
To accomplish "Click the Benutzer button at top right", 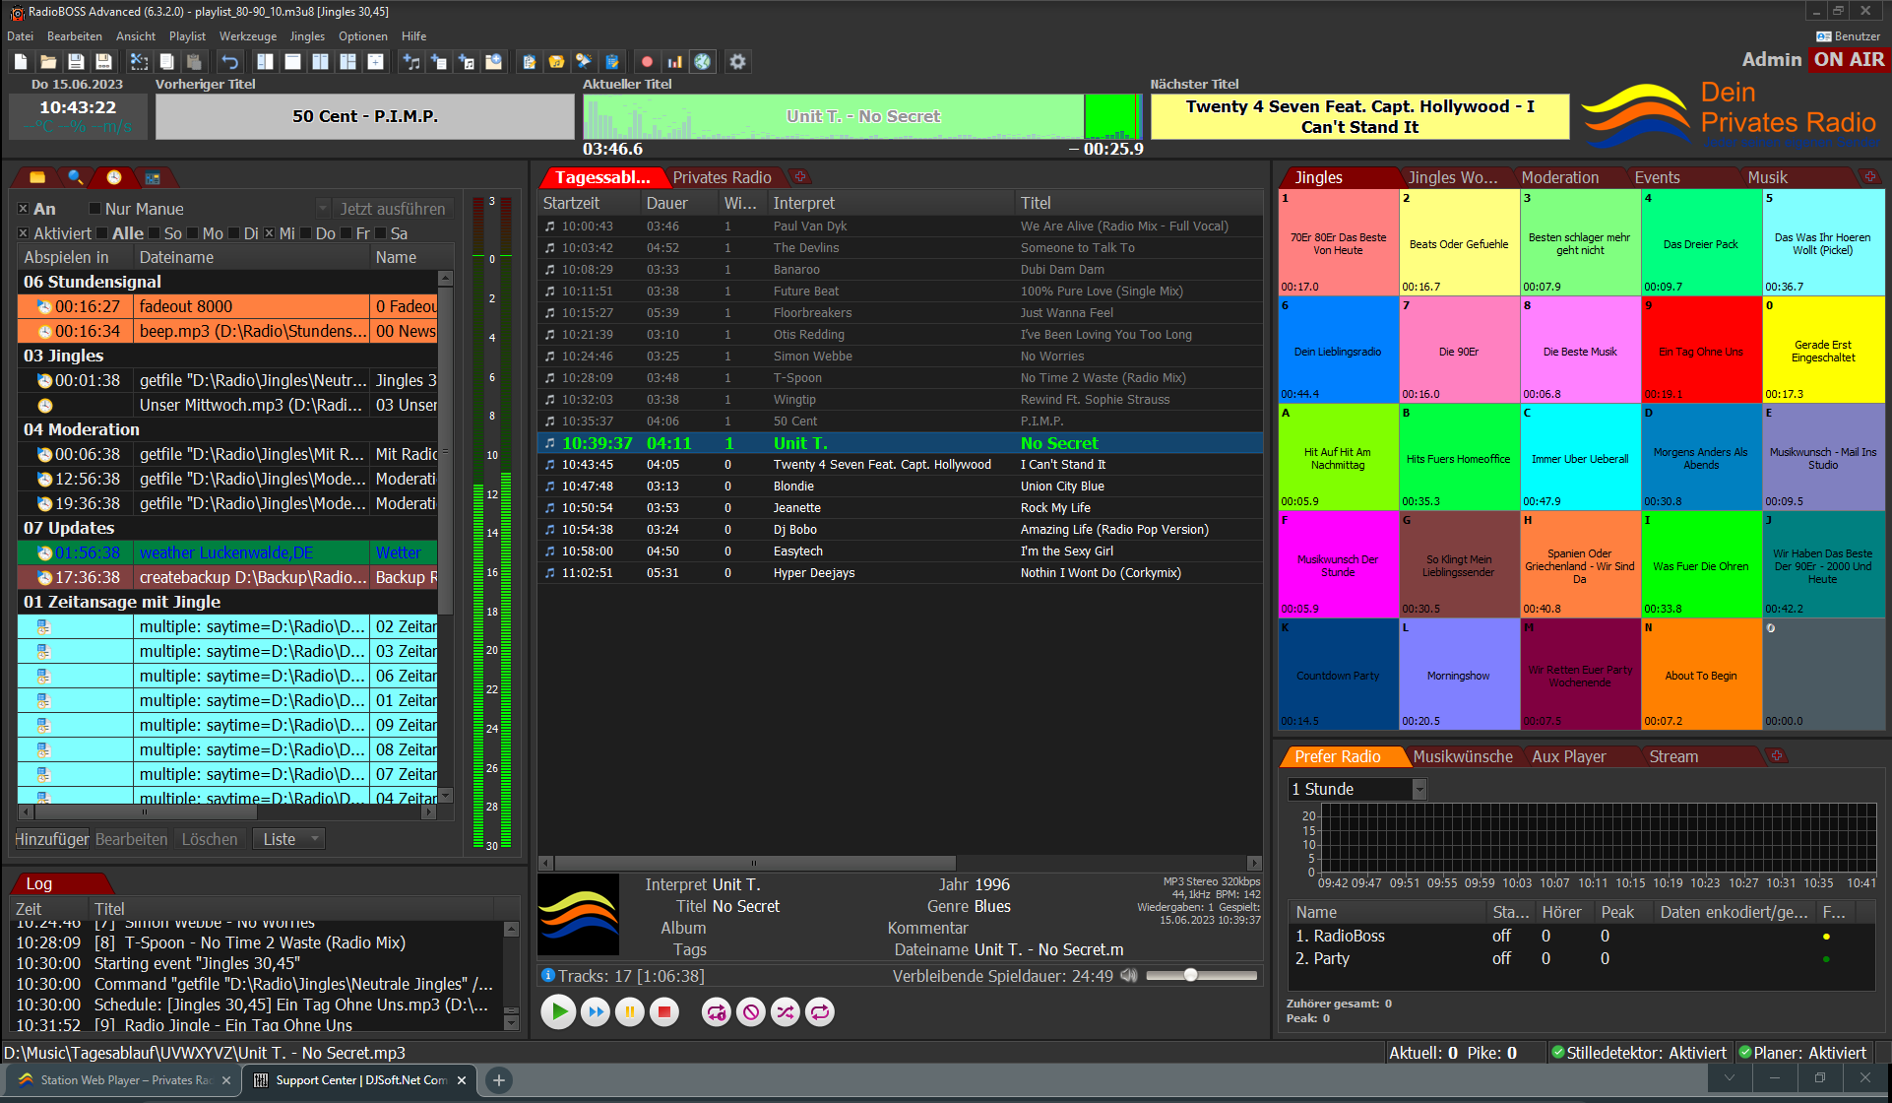I will 1848,36.
